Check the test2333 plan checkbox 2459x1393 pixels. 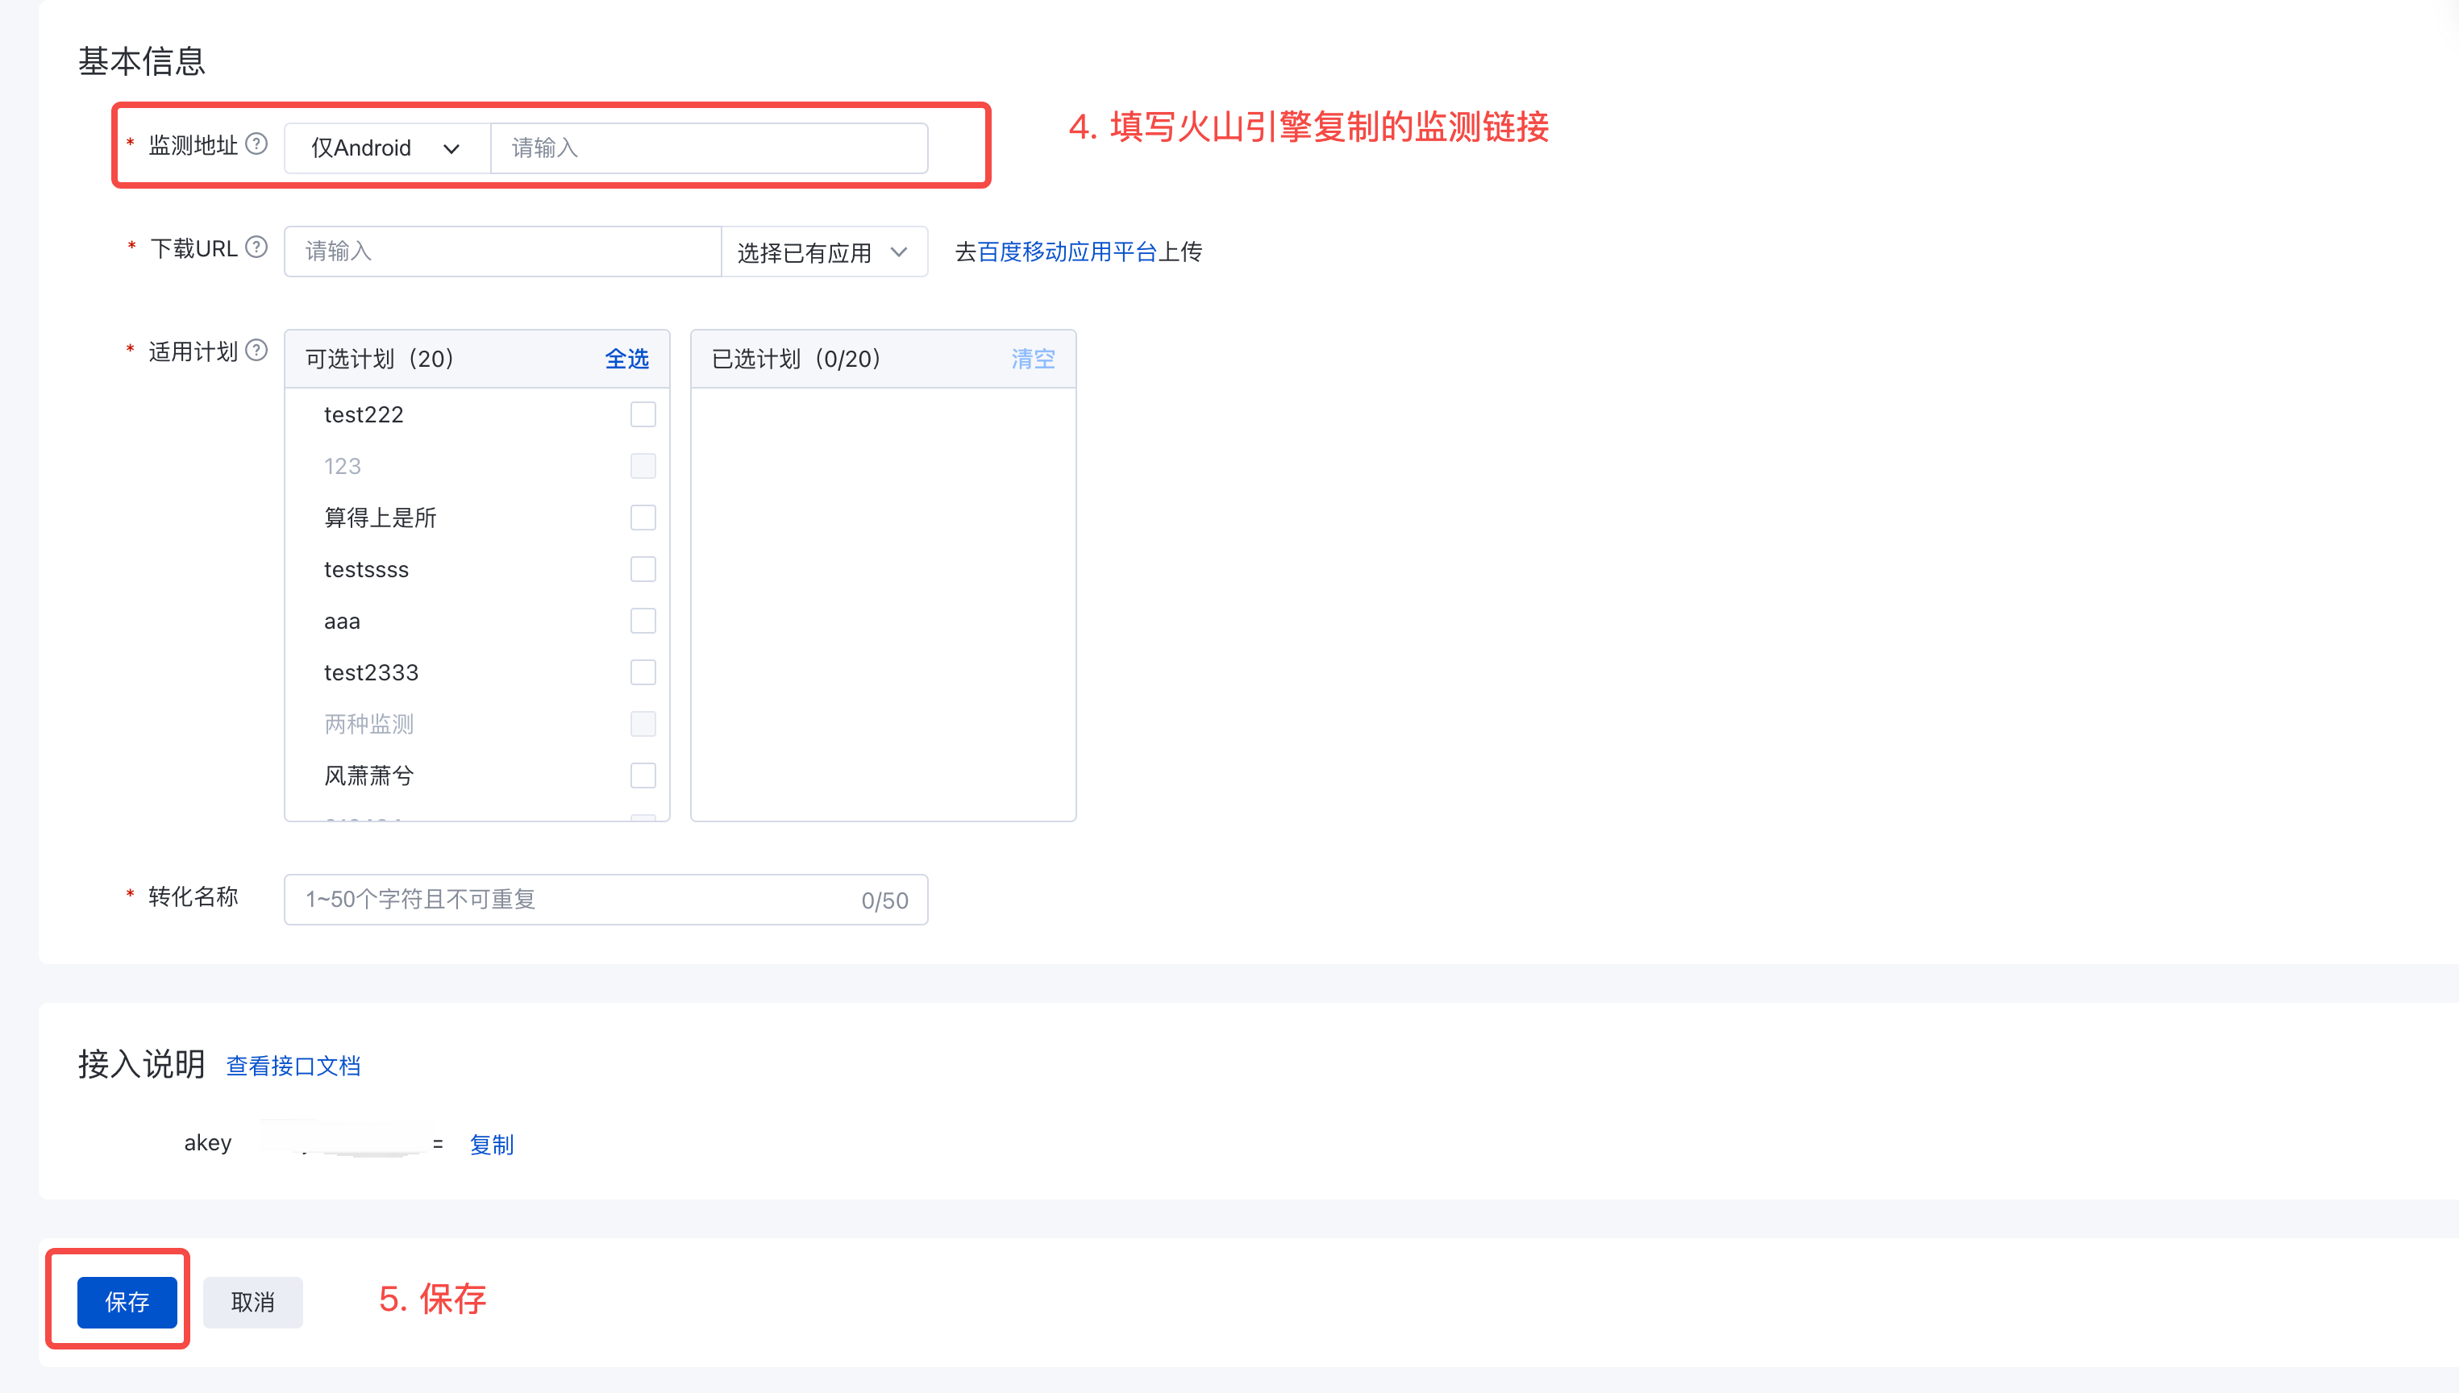[643, 672]
